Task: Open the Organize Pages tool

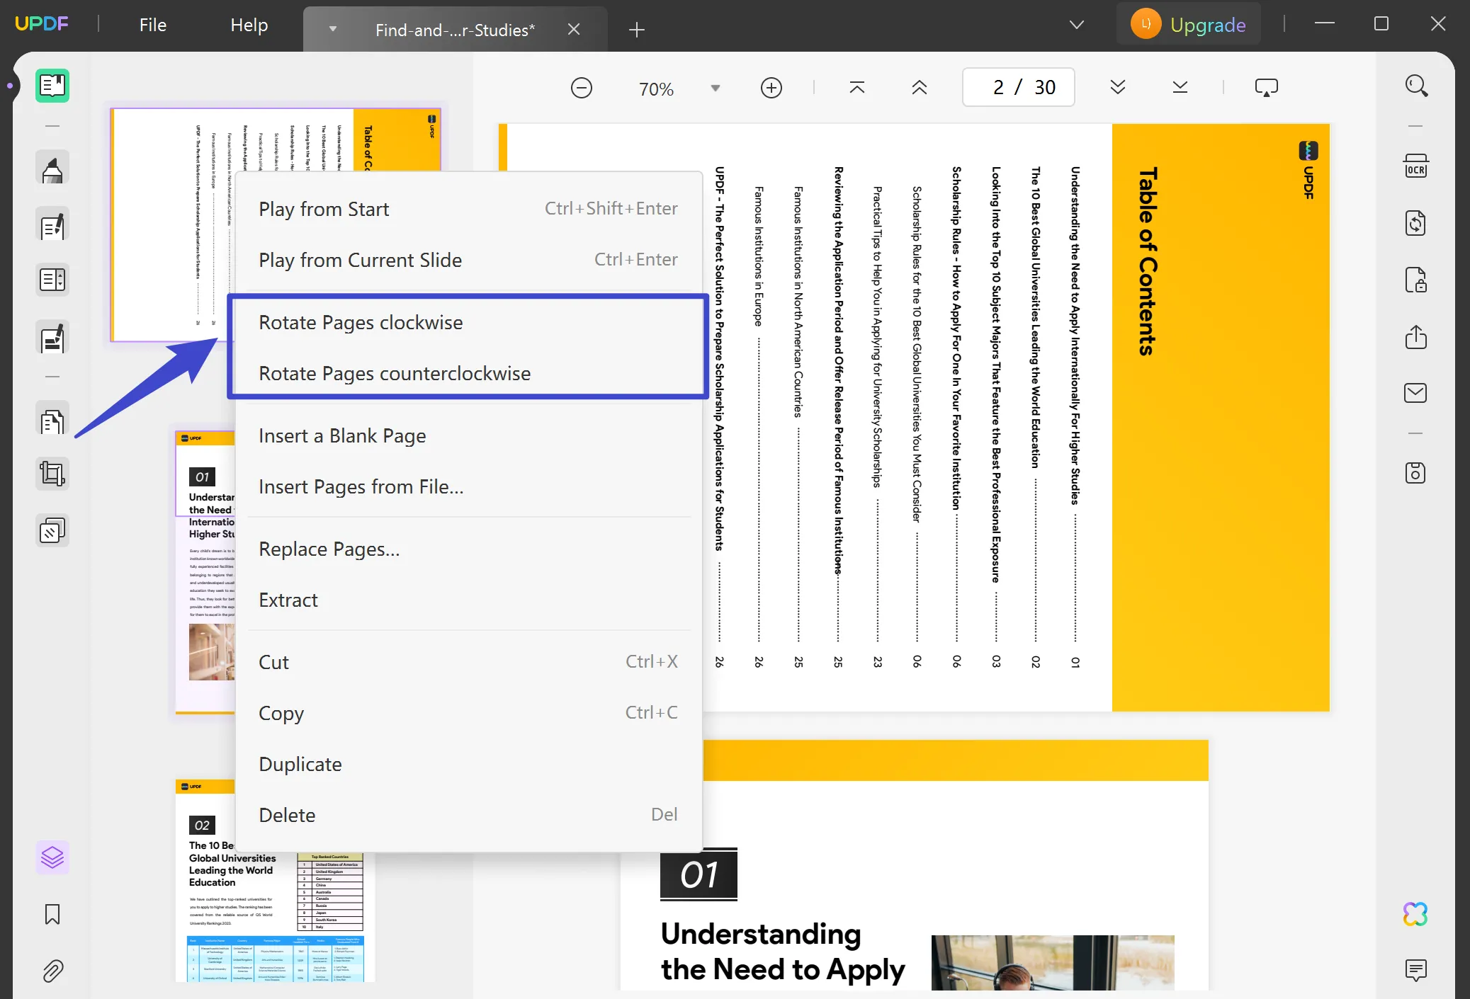Action: pos(52,420)
